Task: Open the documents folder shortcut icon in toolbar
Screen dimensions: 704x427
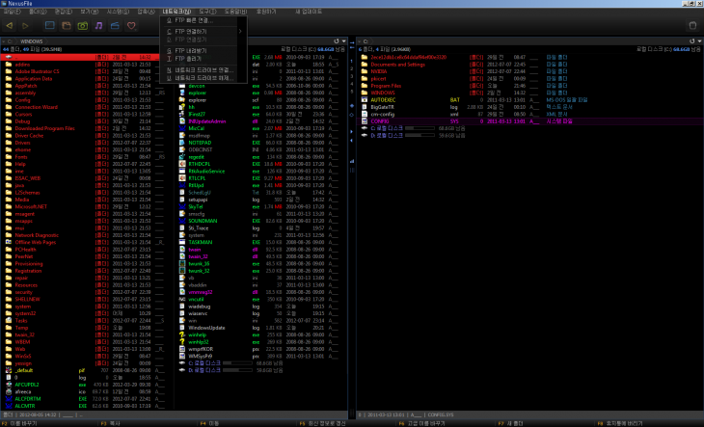Action: tap(65, 25)
